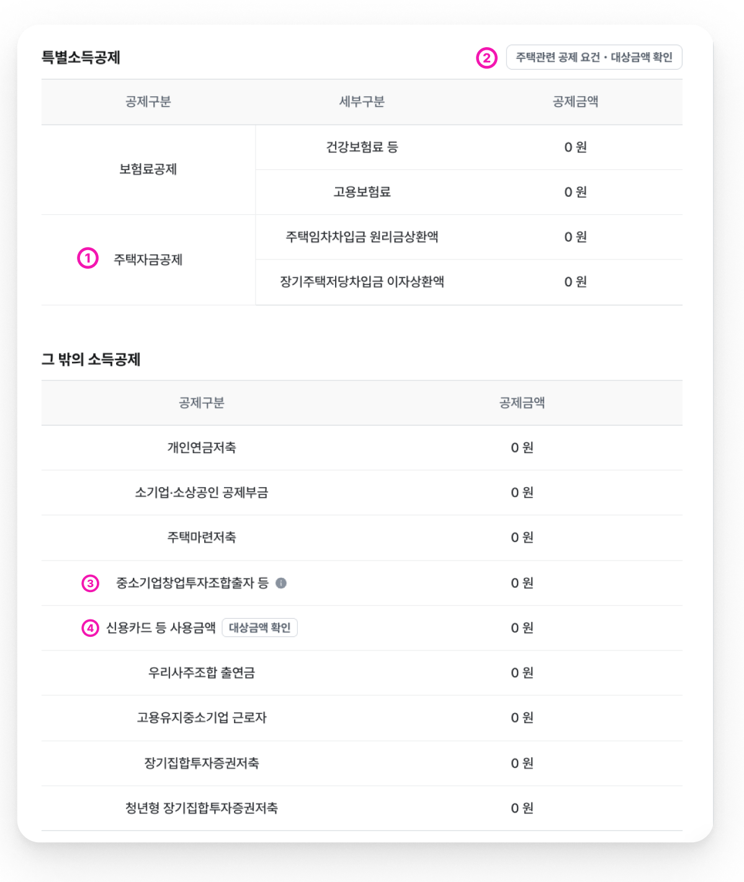Click the pink annotation marker 2
The height and width of the screenshot is (882, 744).
point(486,58)
